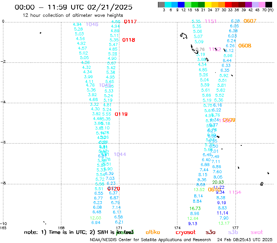
Task: Click the "altika" satellite legend label
Action: [x=153, y=232]
